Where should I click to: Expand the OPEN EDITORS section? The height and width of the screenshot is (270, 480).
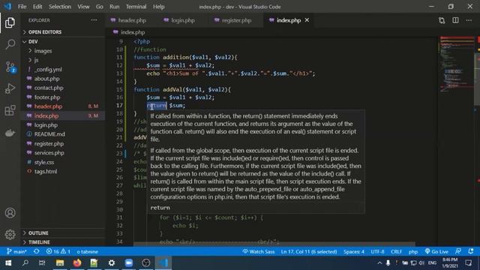(63, 32)
